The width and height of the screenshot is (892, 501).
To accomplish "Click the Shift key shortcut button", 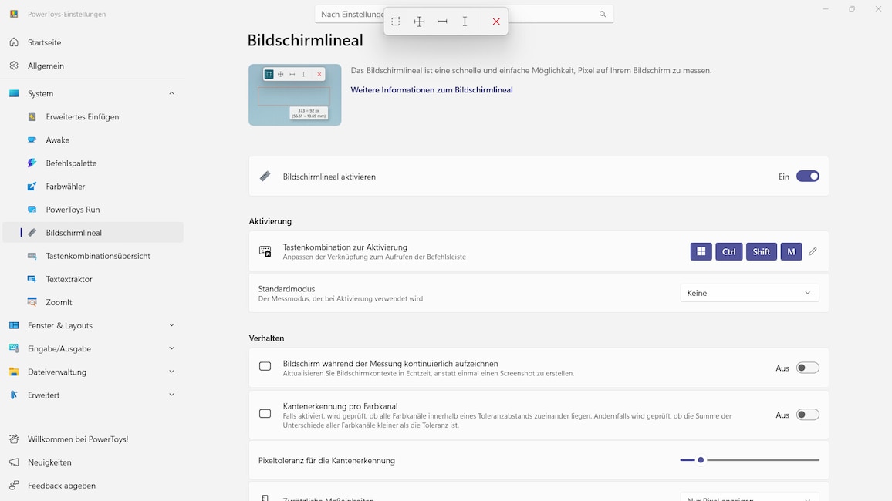I will (761, 251).
